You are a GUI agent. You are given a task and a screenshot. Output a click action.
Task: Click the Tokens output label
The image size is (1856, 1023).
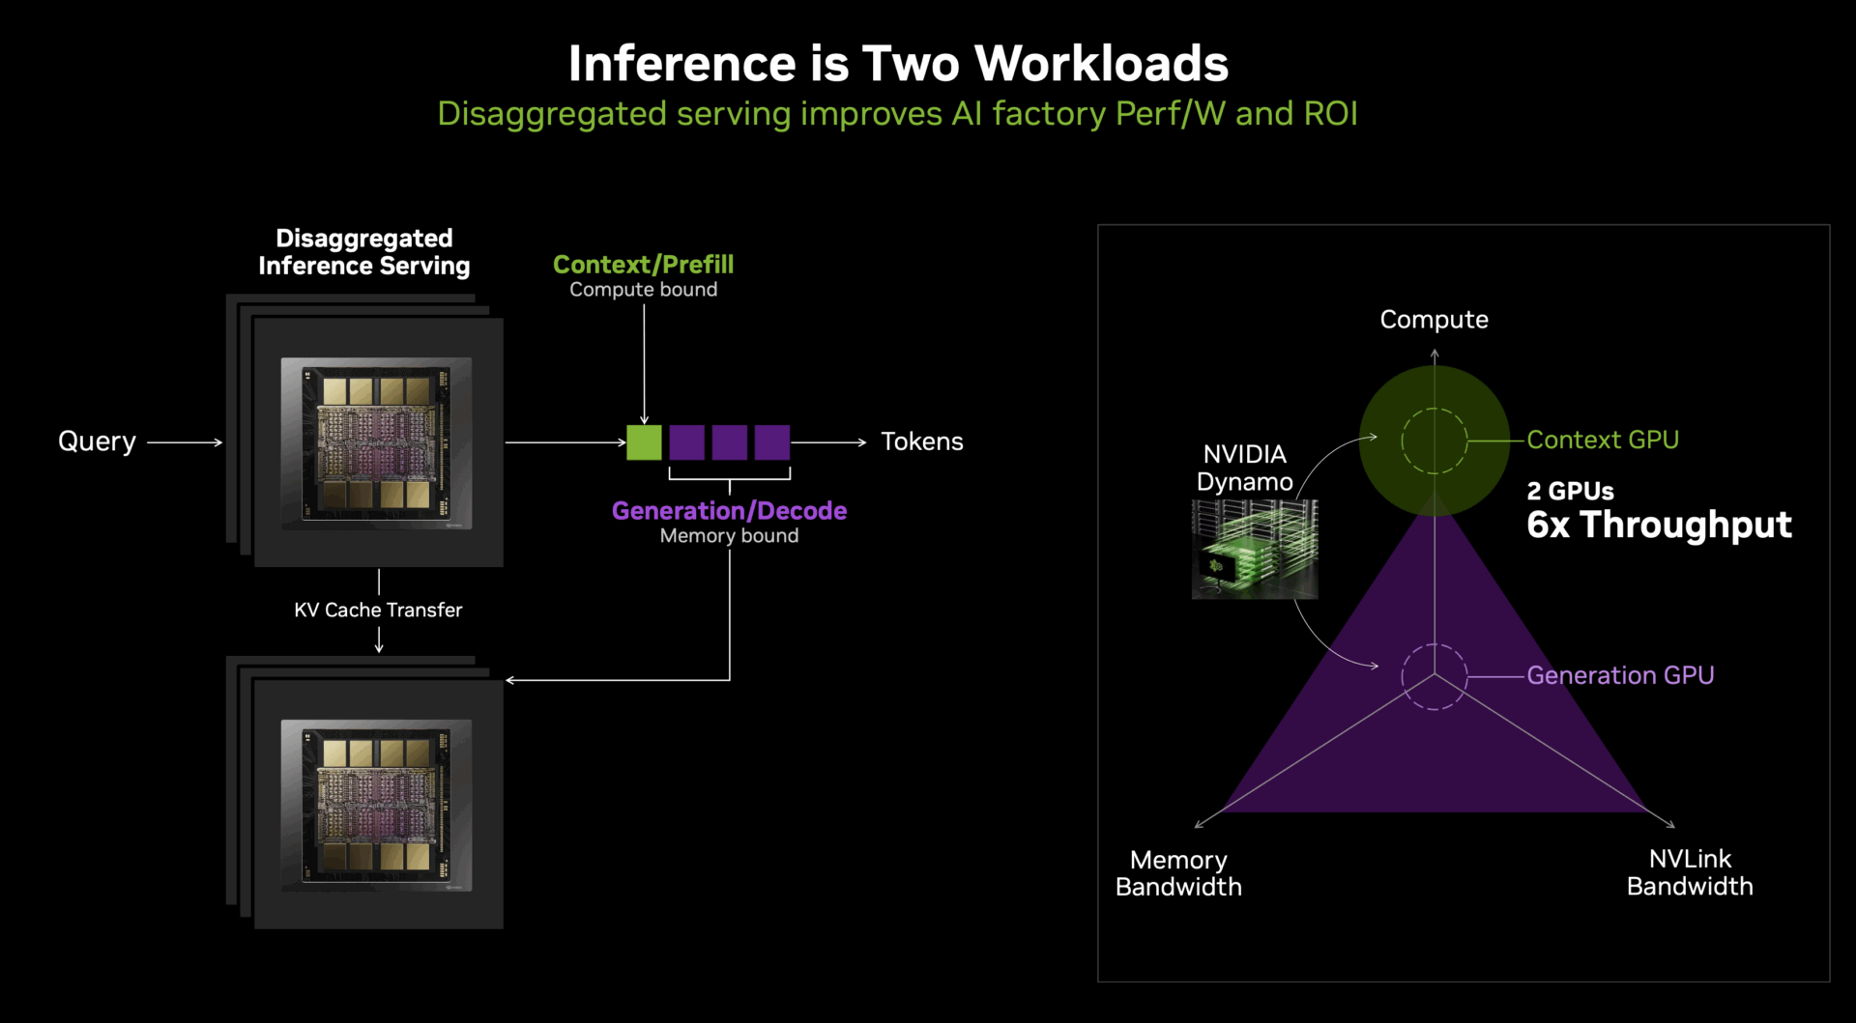click(x=921, y=441)
